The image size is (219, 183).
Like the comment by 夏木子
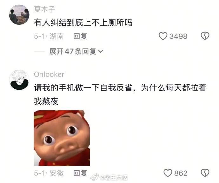point(163,36)
